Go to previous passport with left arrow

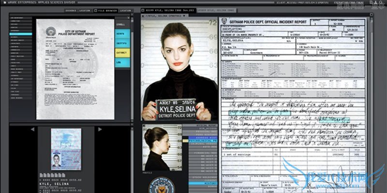(32, 129)
